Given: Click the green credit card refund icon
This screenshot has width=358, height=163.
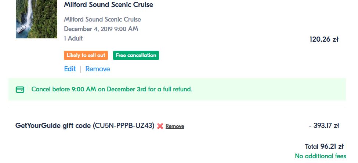Looking at the screenshot, I should point(20,90).
